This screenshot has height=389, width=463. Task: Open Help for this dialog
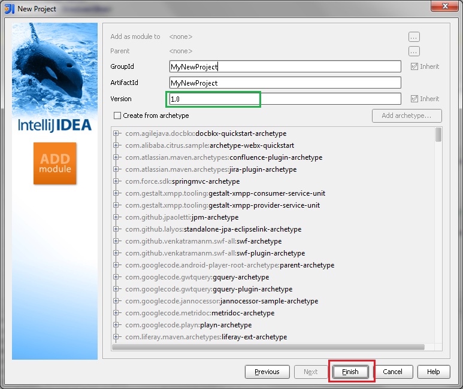434,372
